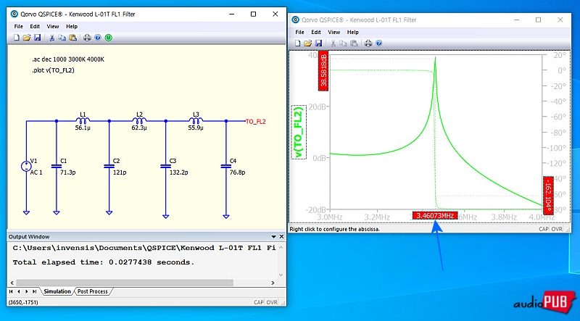The width and height of the screenshot is (580, 321).
Task: Help icon in waveform window toolbar
Action: (x=378, y=43)
